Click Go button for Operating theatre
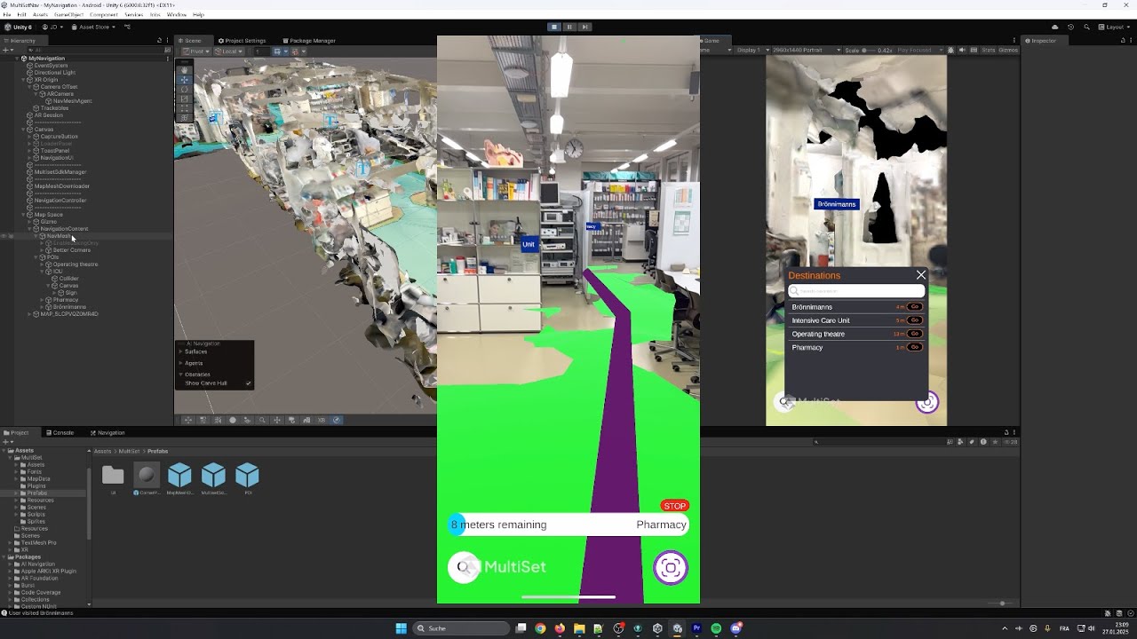1137x639 pixels. (914, 334)
